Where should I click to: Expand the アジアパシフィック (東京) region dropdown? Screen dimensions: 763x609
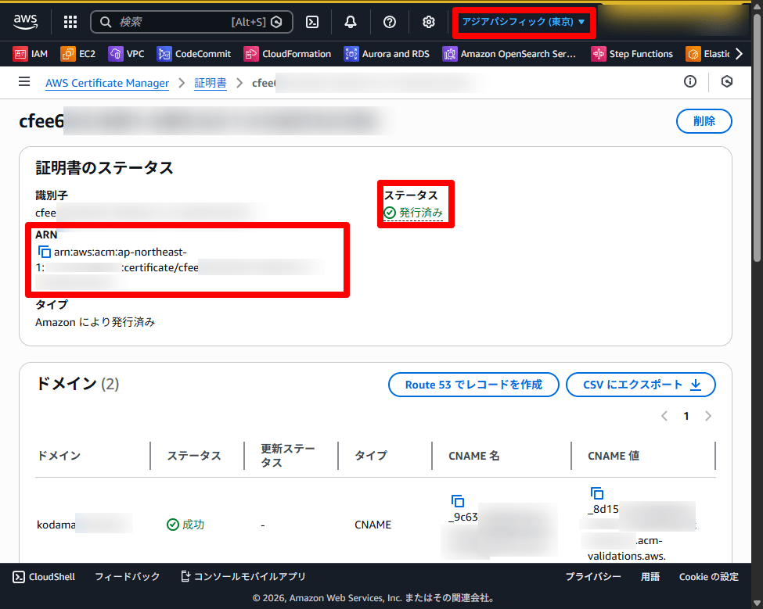point(524,22)
